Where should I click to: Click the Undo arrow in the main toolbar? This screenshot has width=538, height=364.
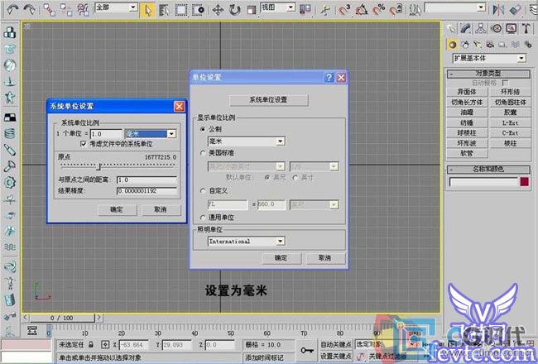12,9
